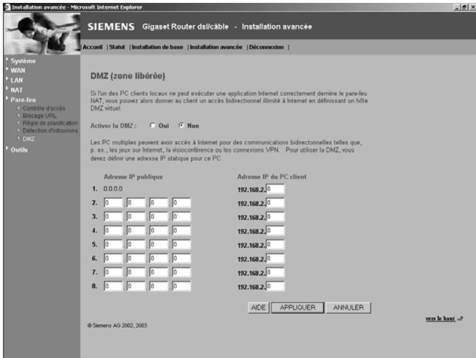
Task: Click the APPLIQUER button
Action: [x=297, y=308]
